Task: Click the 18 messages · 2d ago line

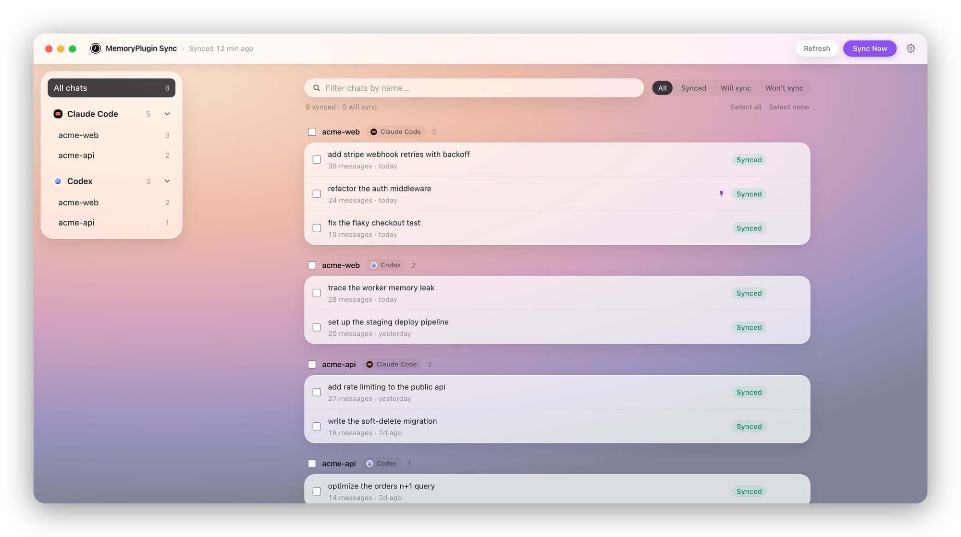Action: 365,433
